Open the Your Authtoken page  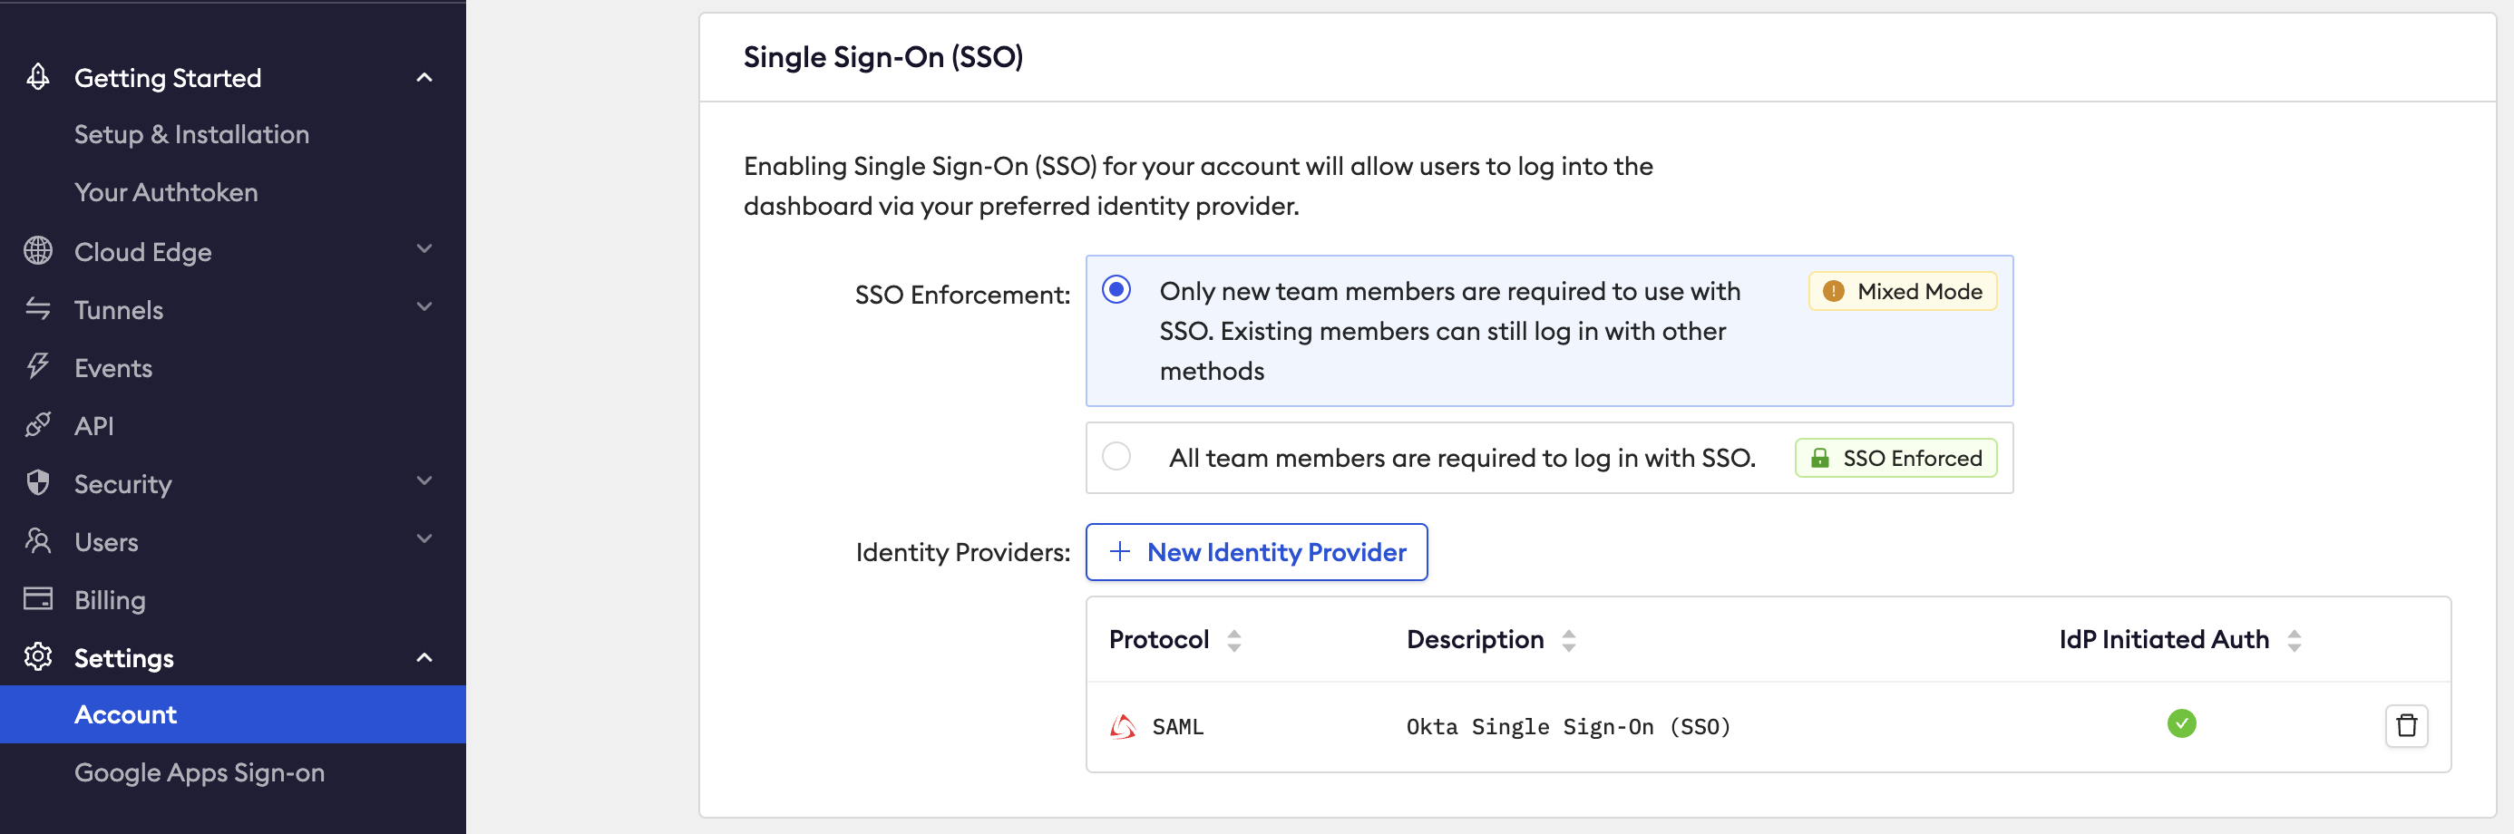point(165,191)
